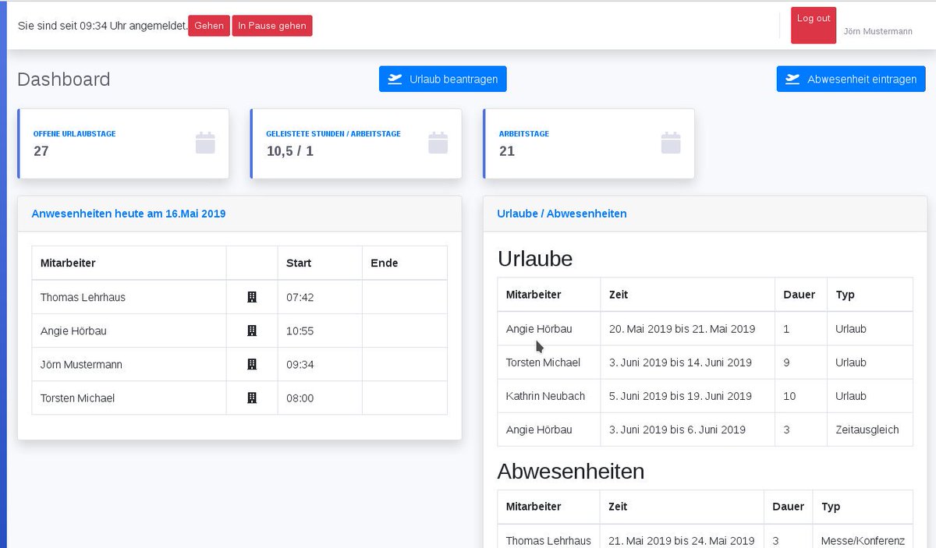Click the Typ column header in Abwesenheiten table
Screen dimensions: 936x548
point(831,507)
